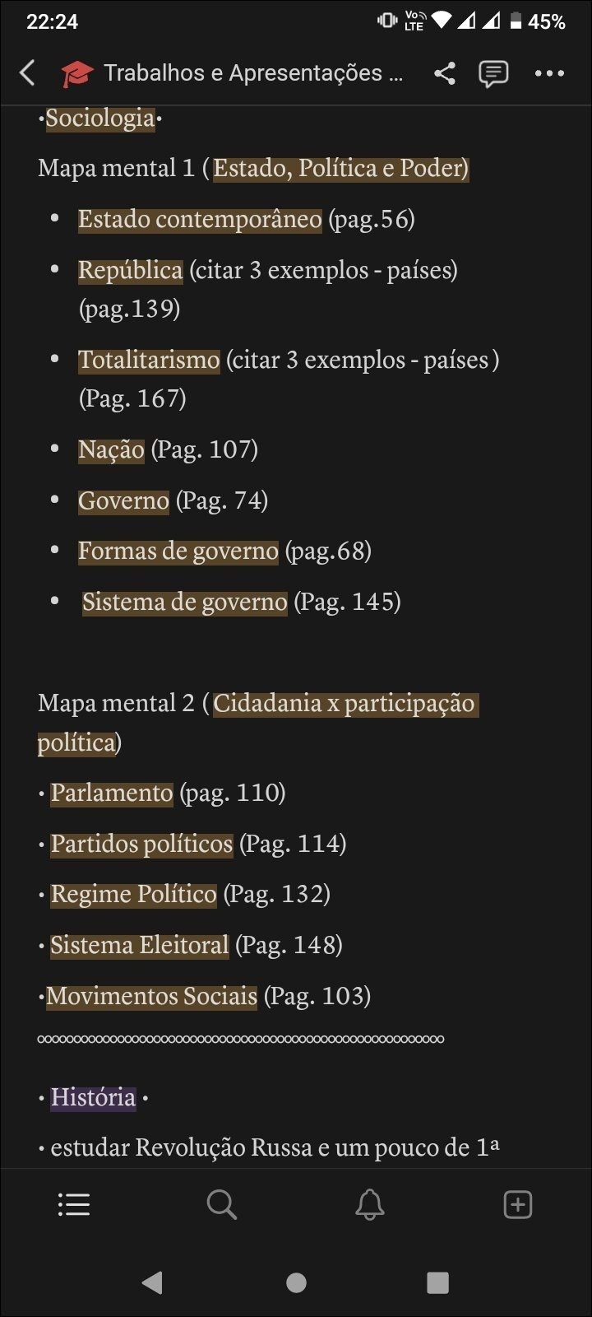Tap the purple highlighted História heading
The width and height of the screenshot is (592, 1317).
(x=93, y=1098)
